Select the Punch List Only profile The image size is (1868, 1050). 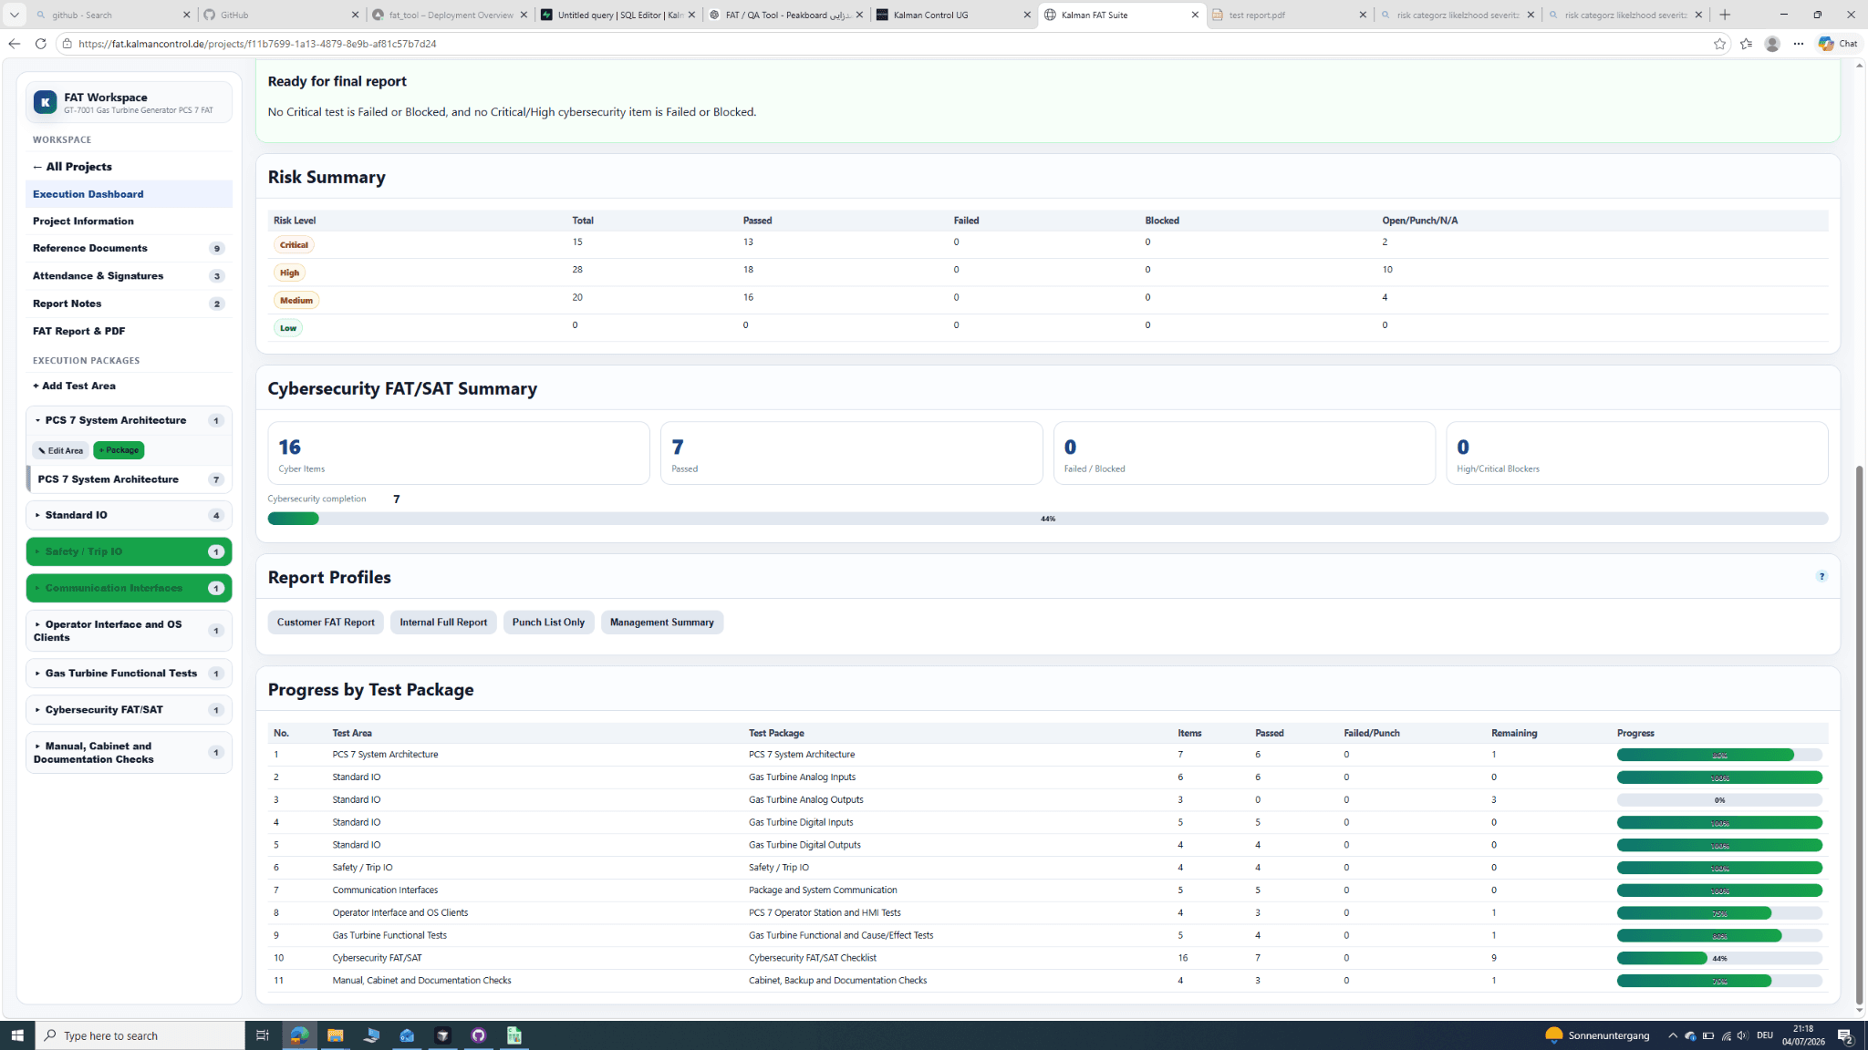pos(548,623)
